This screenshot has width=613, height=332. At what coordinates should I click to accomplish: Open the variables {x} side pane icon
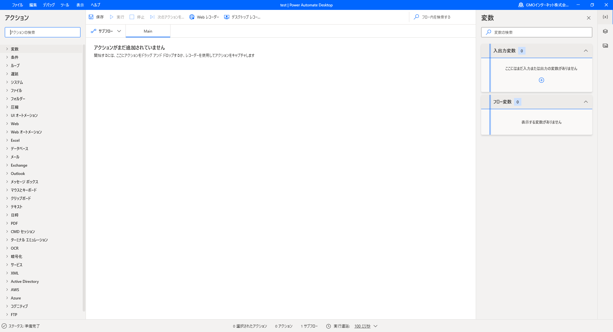(605, 17)
